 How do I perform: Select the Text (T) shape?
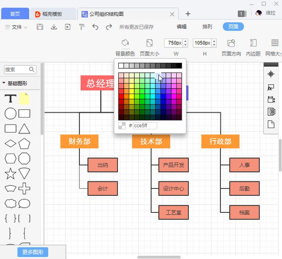(11, 98)
